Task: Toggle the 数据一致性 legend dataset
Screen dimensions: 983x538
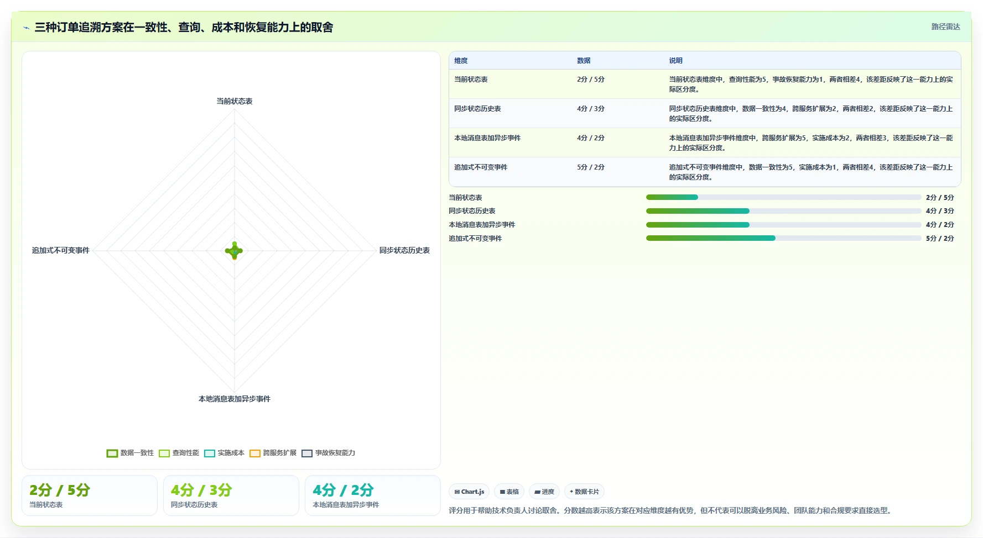Action: click(x=130, y=453)
